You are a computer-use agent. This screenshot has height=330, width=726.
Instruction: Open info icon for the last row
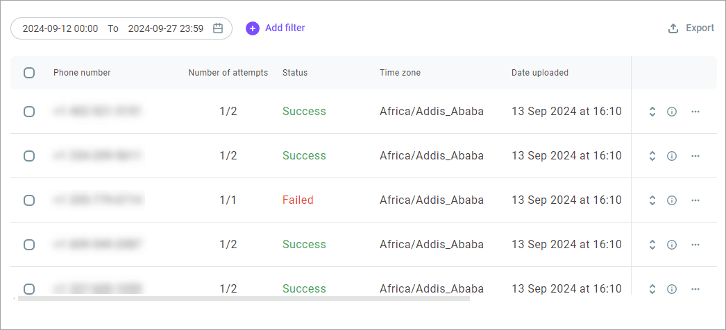(672, 289)
